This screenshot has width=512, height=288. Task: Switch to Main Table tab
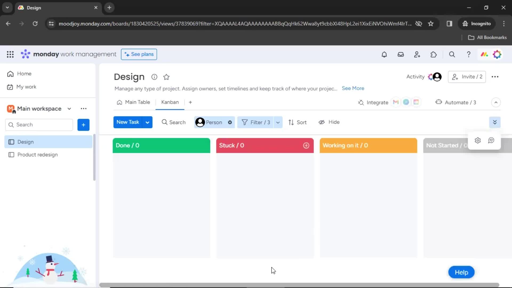[x=137, y=102]
